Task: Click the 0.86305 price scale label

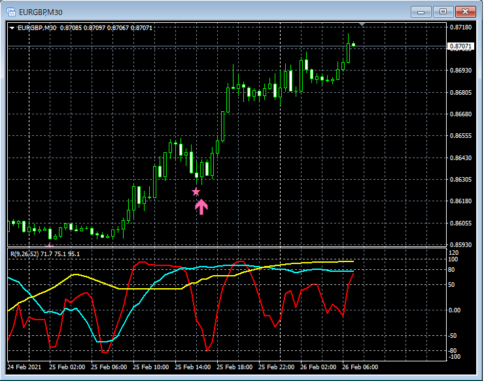Action: 460,180
